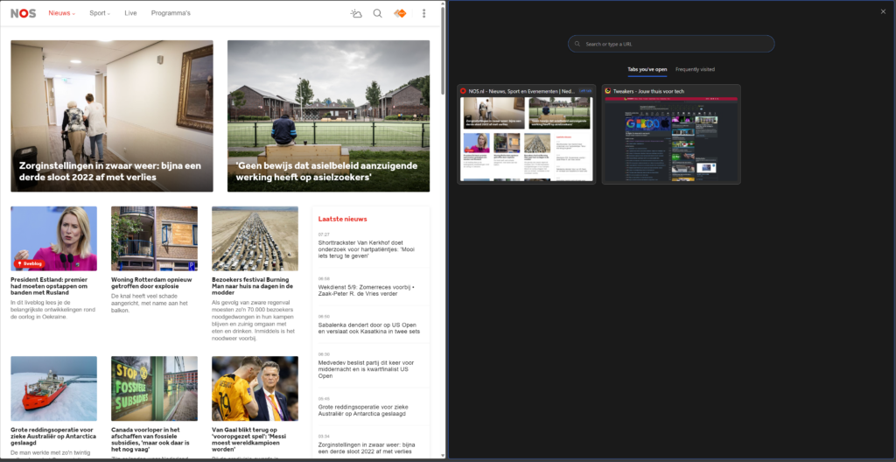Click the Stop Fossiele Subsidies banner photo
Image resolution: width=896 pixels, height=462 pixels.
154,388
